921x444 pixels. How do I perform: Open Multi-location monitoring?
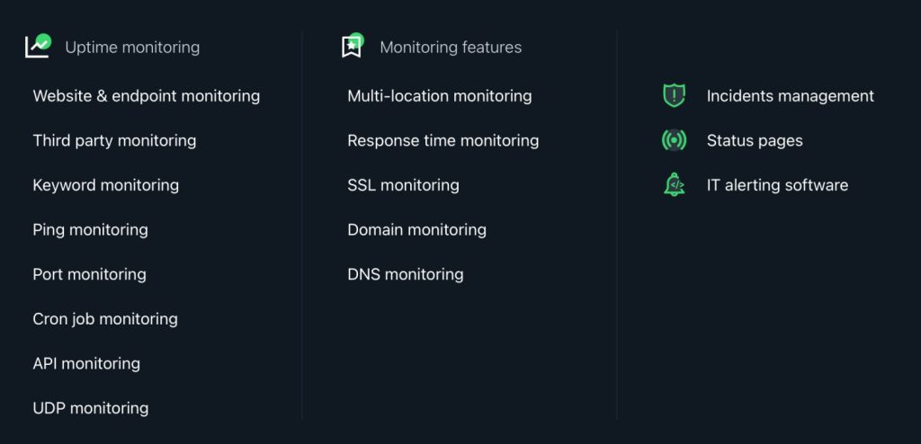click(x=439, y=96)
